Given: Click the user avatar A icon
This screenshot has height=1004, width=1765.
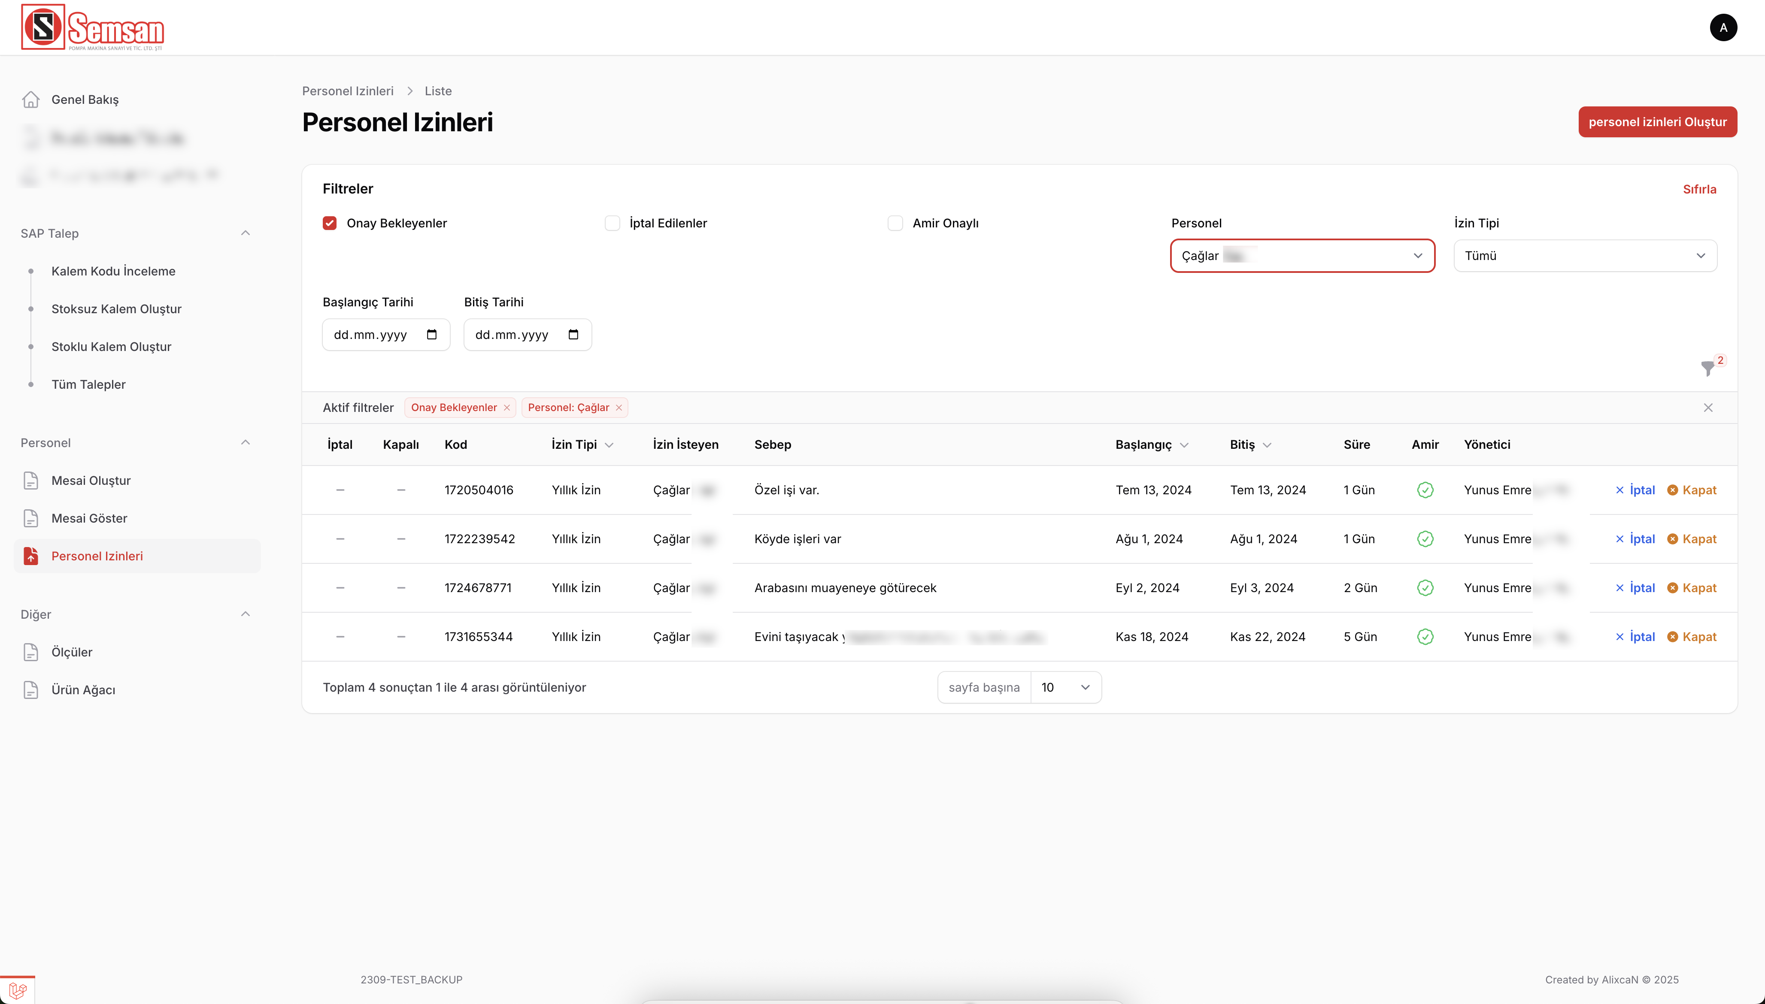Looking at the screenshot, I should 1723,27.
